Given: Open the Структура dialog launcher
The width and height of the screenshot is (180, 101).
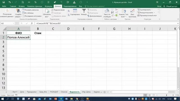Looking at the screenshot, I should tap(159, 19).
